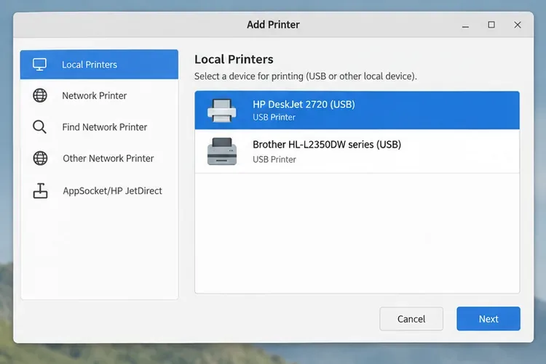This screenshot has height=364, width=546.
Task: Click the magnifier icon for Find Network Printer
Action: (x=39, y=127)
